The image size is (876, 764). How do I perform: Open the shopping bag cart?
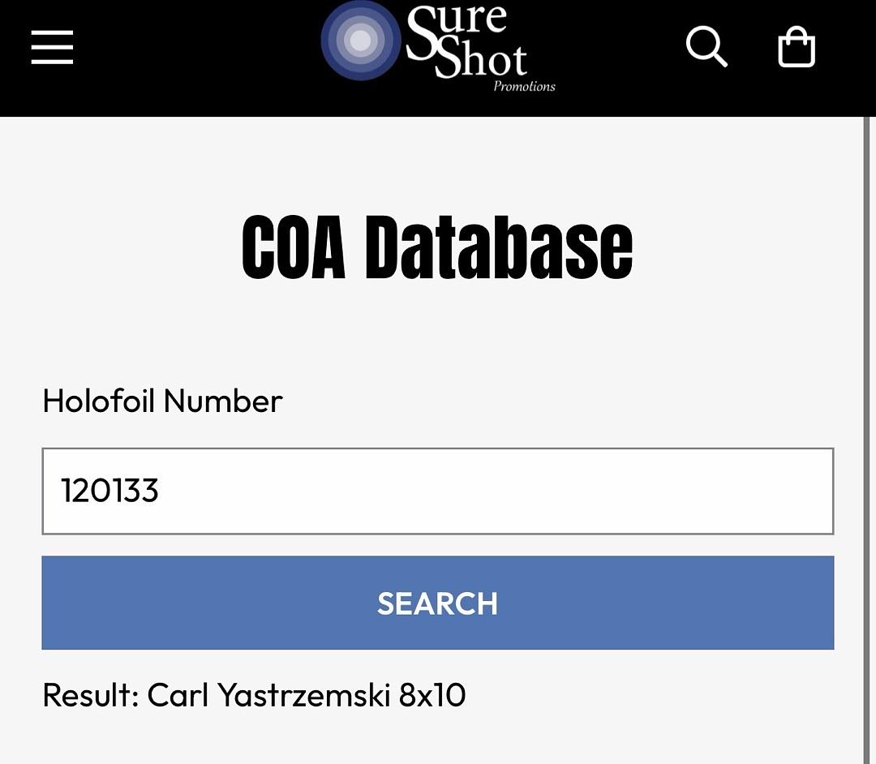click(x=797, y=47)
